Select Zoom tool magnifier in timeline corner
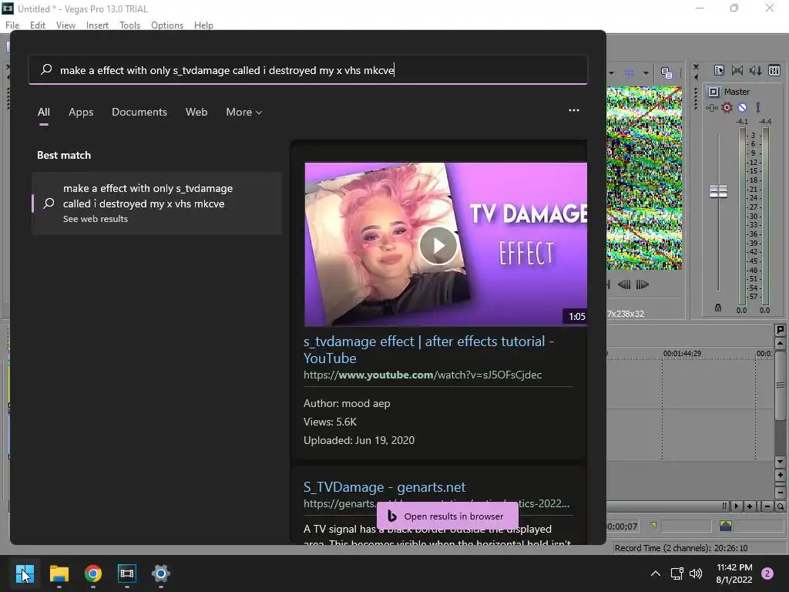Viewport: 789px width, 592px height. pyautogui.click(x=780, y=506)
